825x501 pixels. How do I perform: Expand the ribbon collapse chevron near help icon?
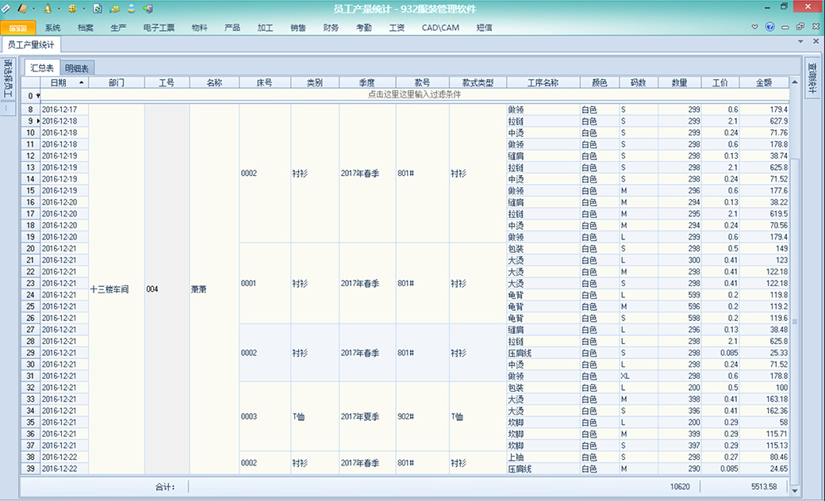754,27
